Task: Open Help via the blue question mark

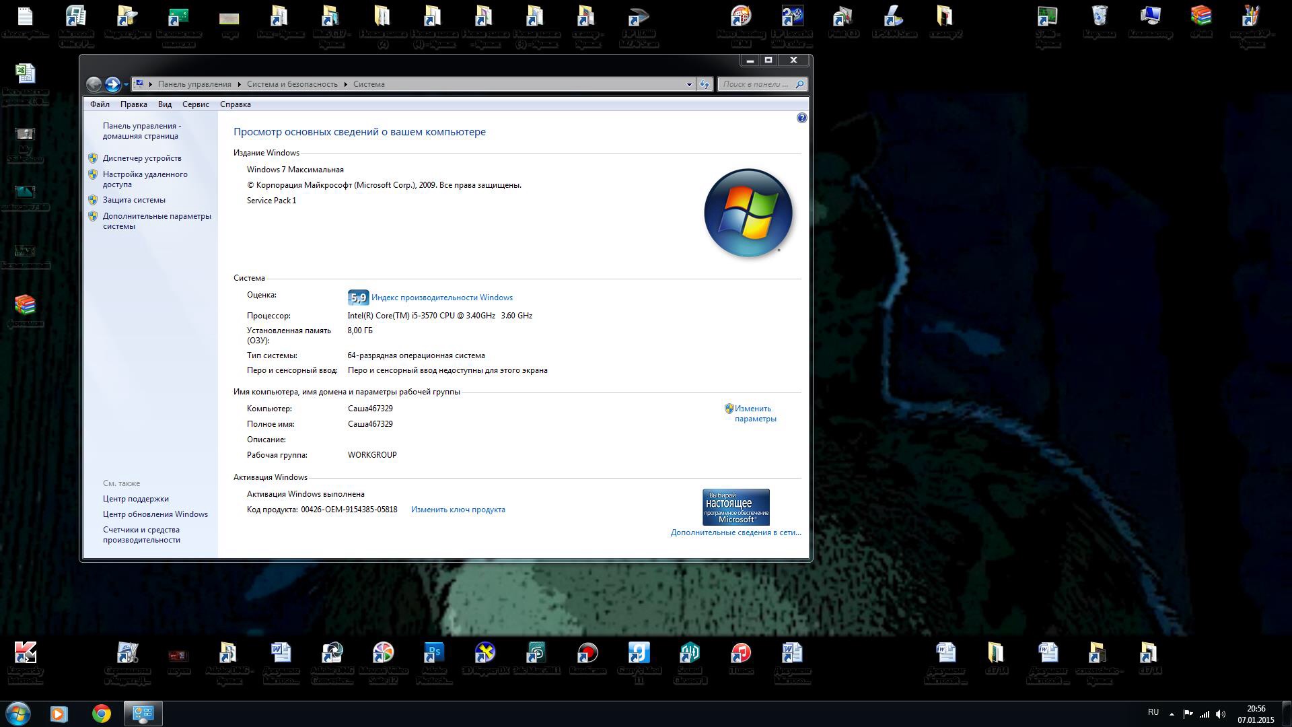Action: [801, 118]
